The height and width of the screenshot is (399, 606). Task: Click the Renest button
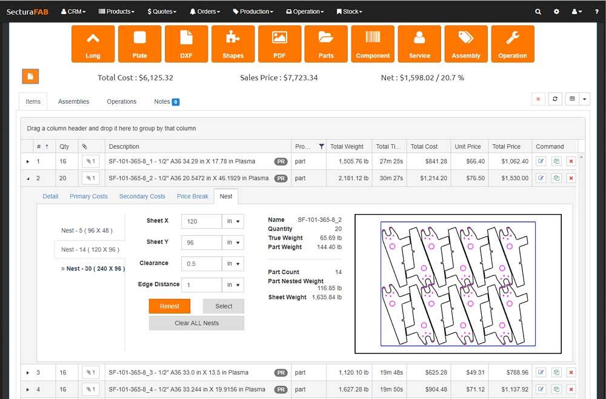[x=170, y=306]
